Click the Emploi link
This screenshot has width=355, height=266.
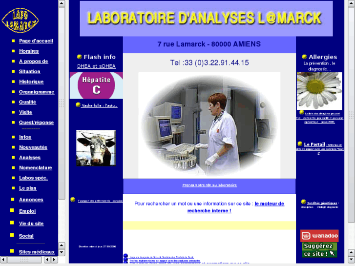tap(27, 211)
